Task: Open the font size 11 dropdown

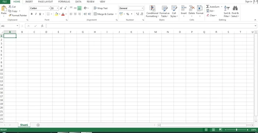Action: click(x=57, y=8)
